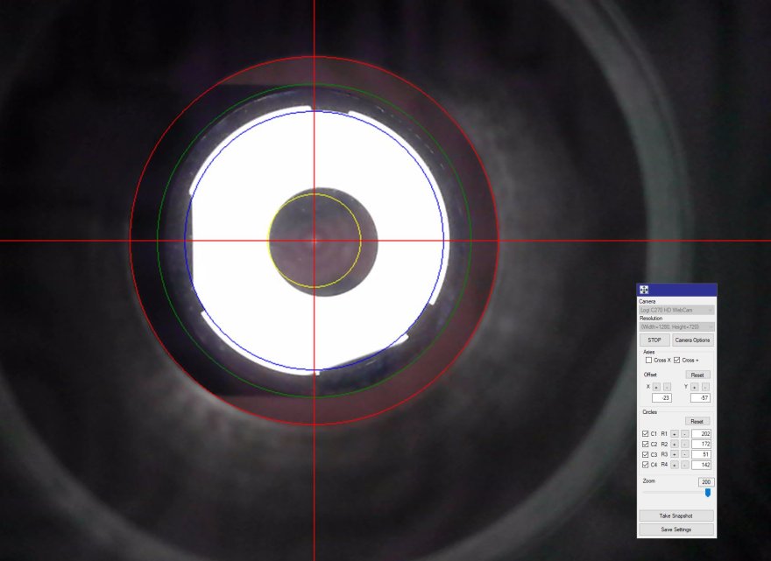Increase R3 circle radius with plus
771x561 pixels.
(675, 454)
